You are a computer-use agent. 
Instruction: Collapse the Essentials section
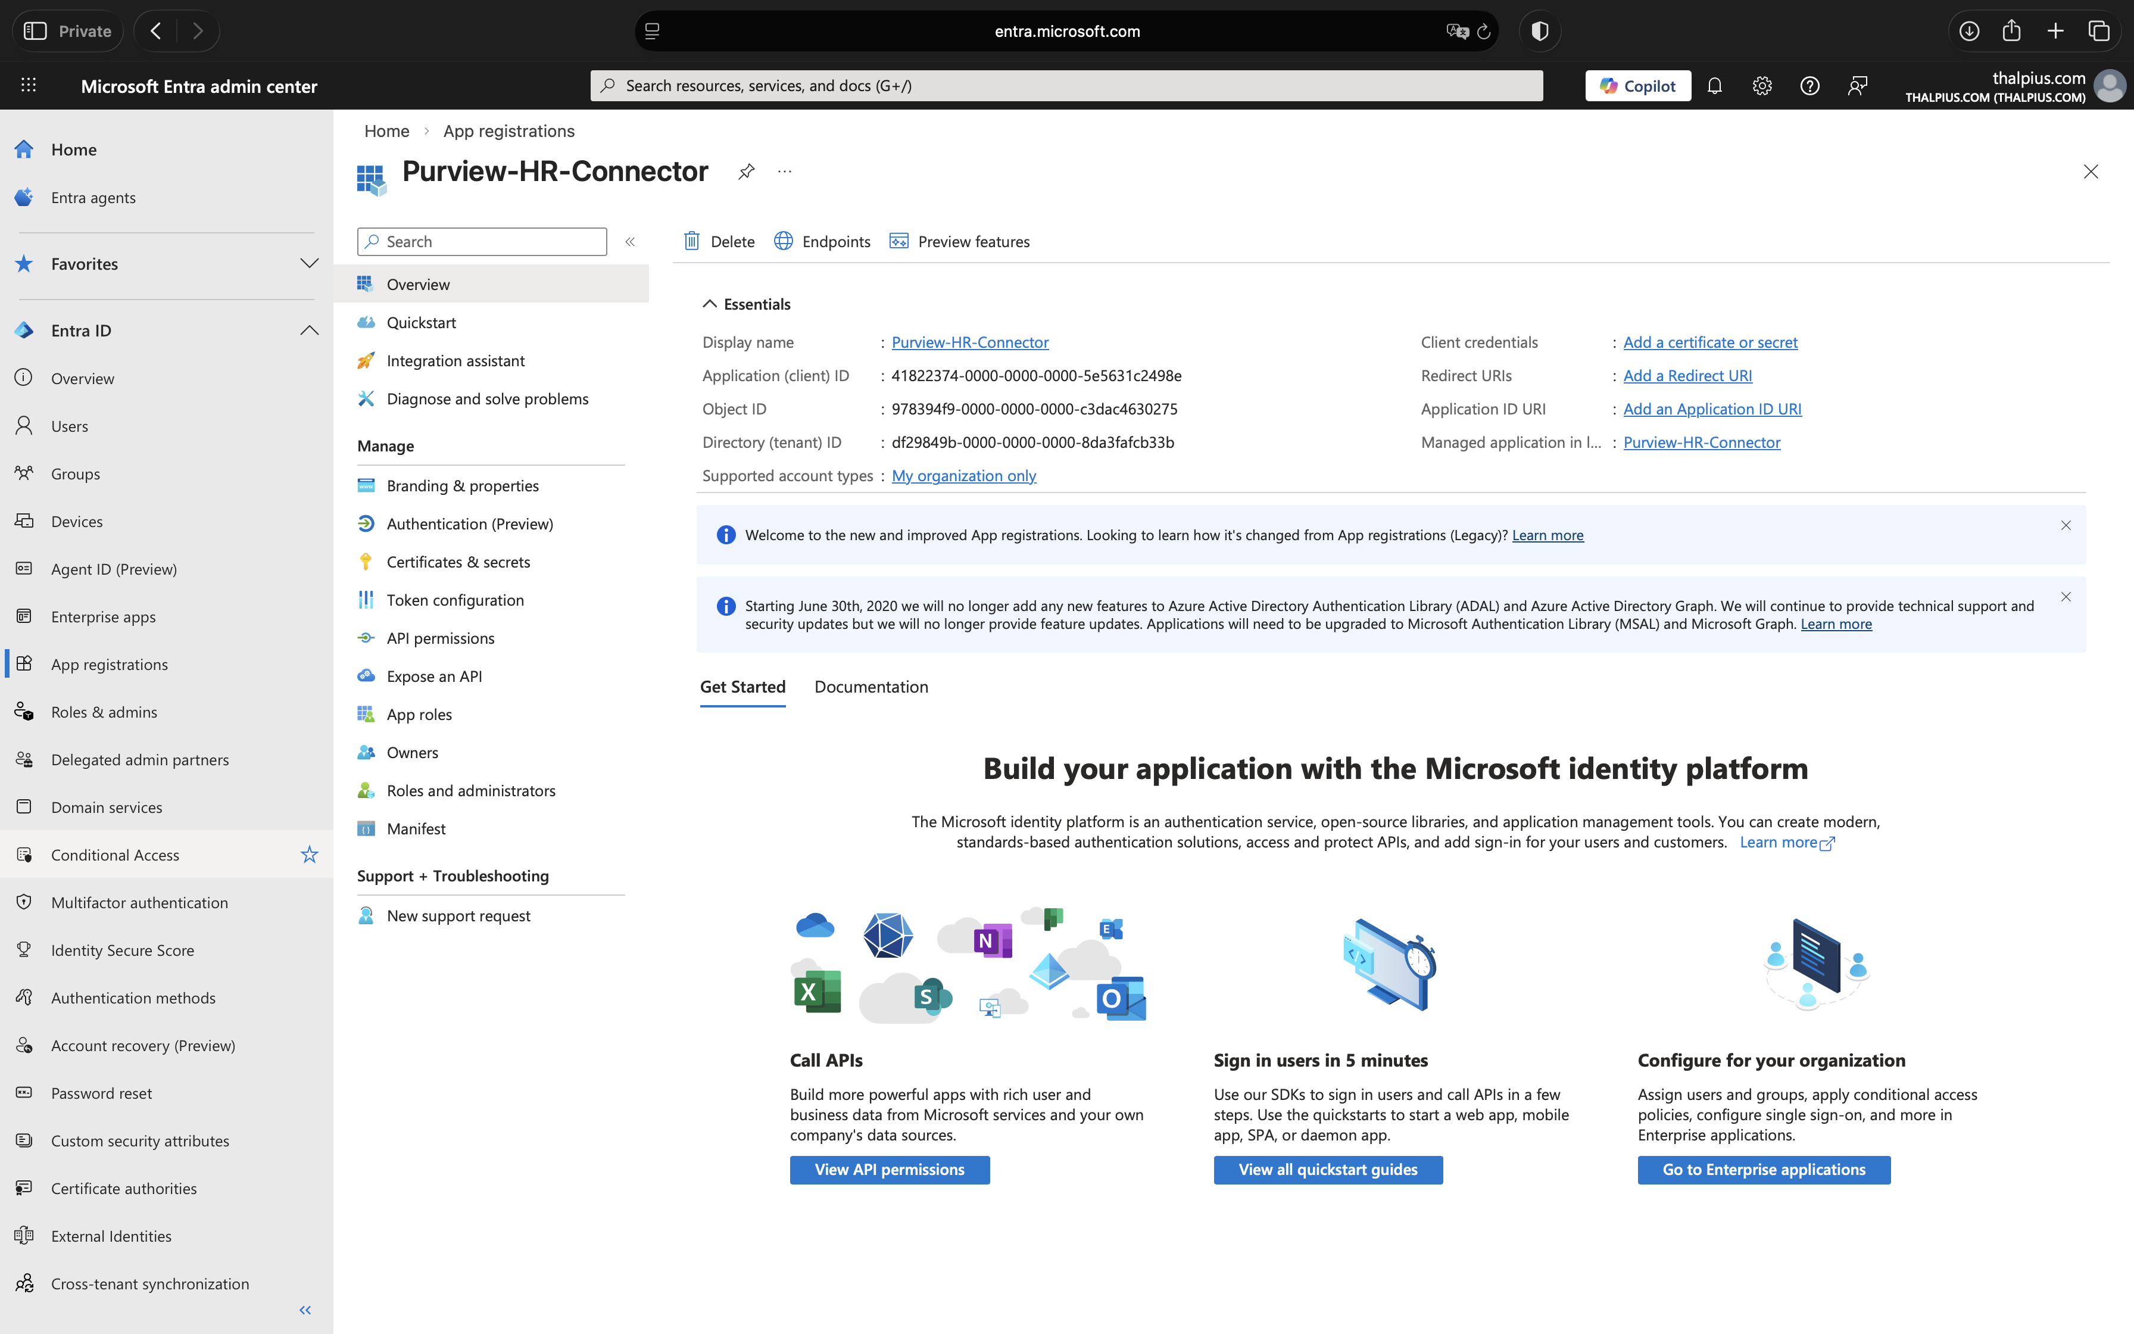click(x=709, y=304)
